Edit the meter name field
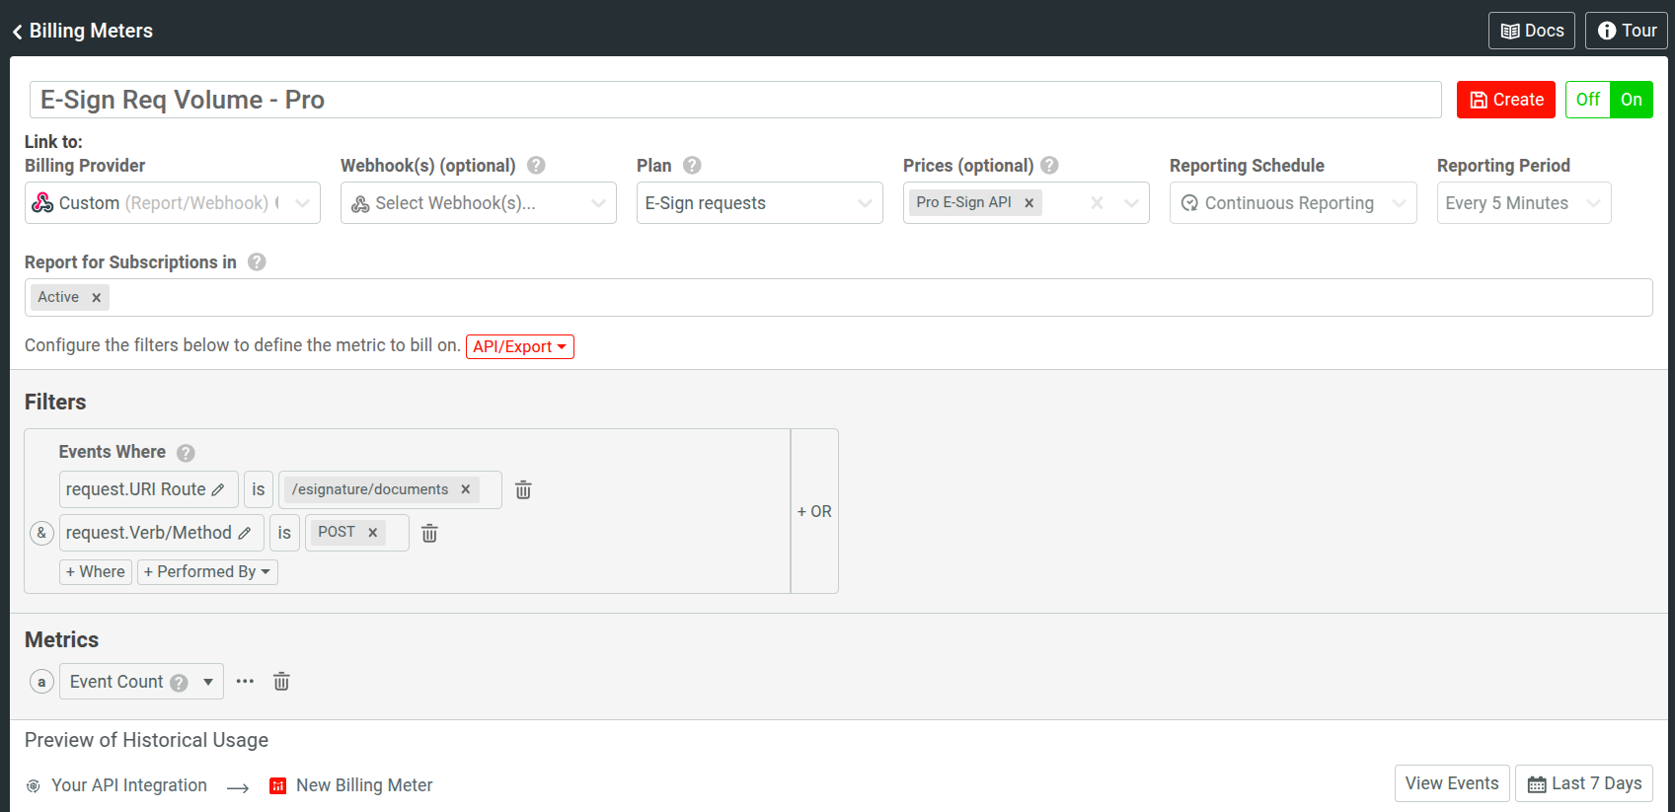 [x=735, y=100]
